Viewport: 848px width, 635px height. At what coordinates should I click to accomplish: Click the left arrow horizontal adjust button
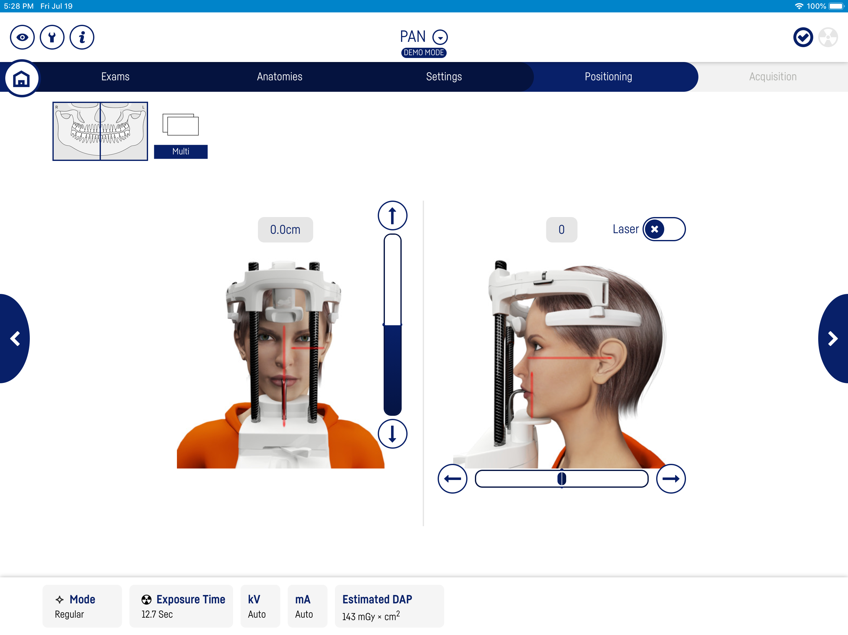(x=452, y=479)
